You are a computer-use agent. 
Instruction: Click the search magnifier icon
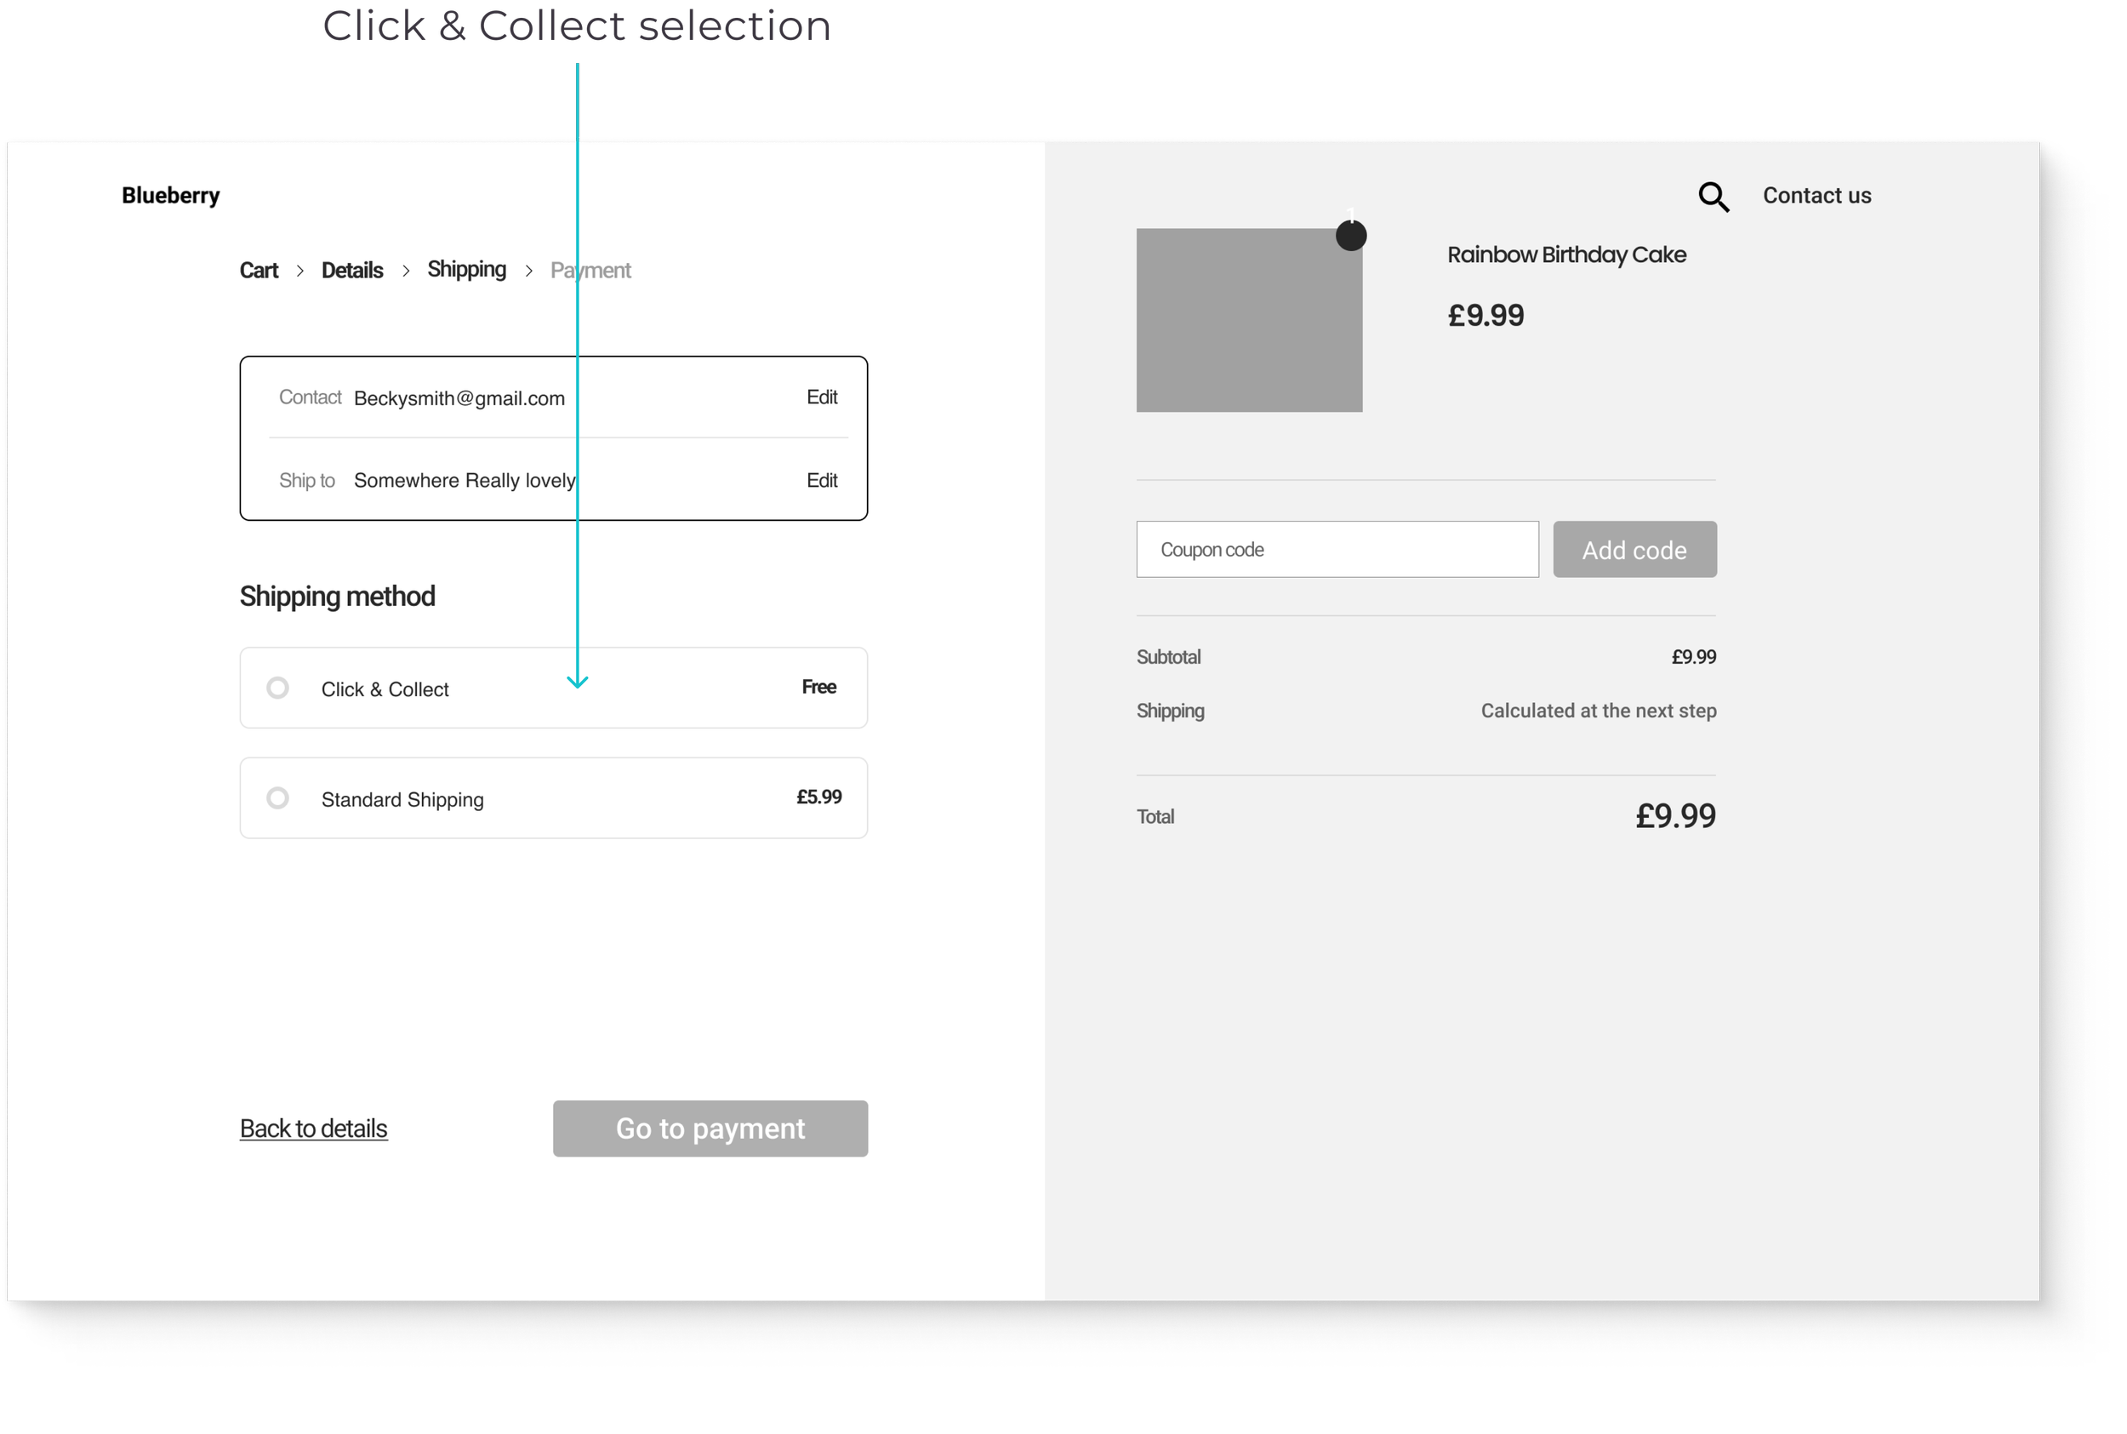[x=1713, y=197]
